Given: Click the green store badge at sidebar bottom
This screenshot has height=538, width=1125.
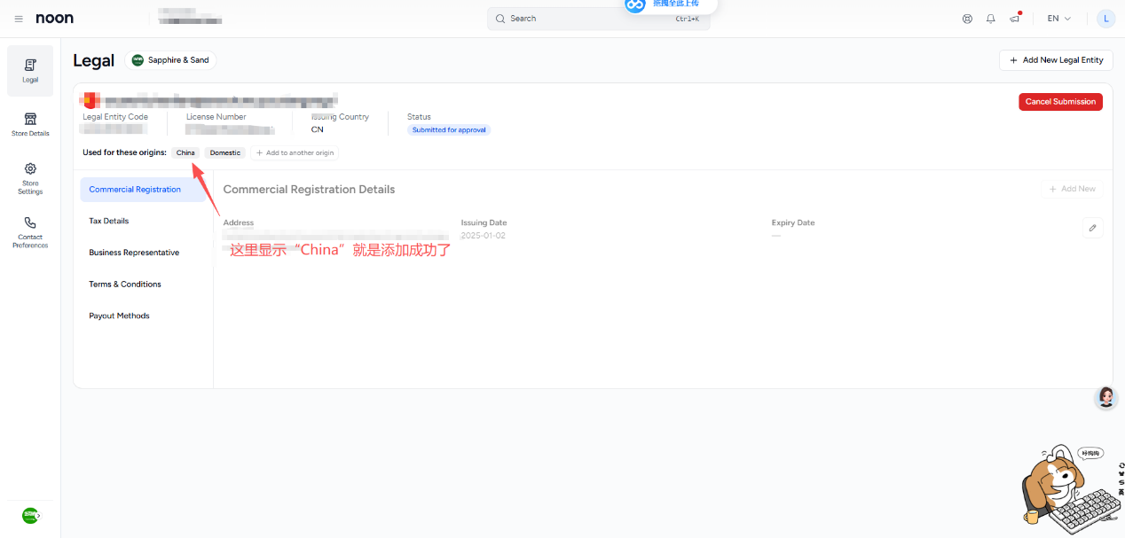Looking at the screenshot, I should pos(31,515).
